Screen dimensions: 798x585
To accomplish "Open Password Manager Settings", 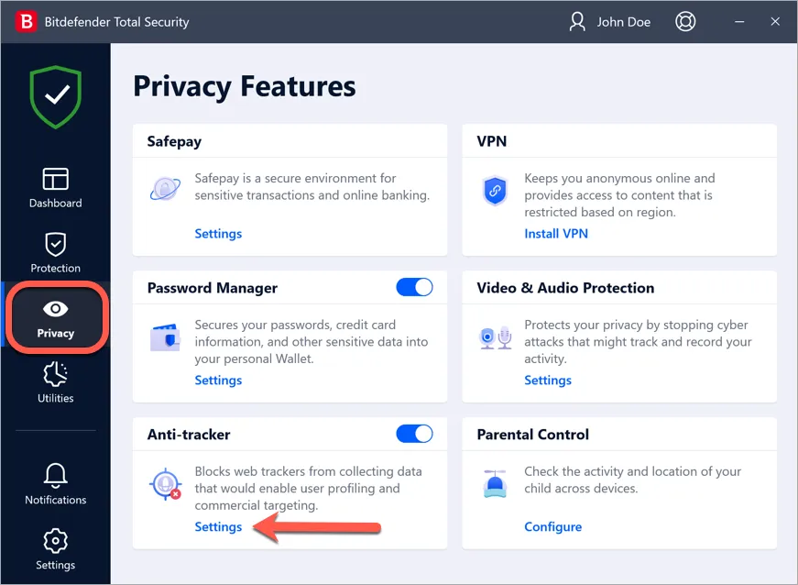I will 218,380.
